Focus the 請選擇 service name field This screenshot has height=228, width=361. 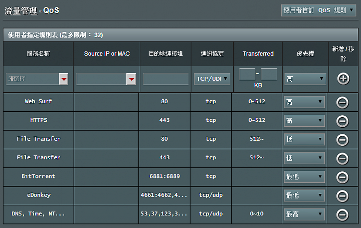pos(33,79)
